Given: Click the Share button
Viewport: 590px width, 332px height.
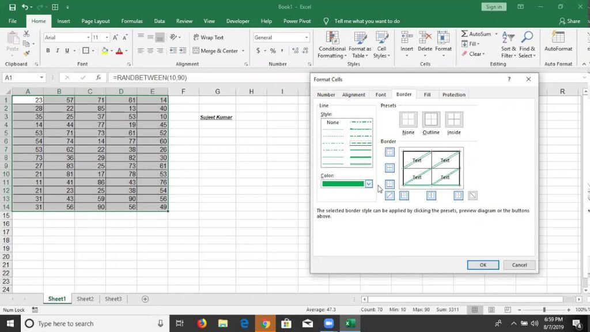Looking at the screenshot, I should 570,21.
